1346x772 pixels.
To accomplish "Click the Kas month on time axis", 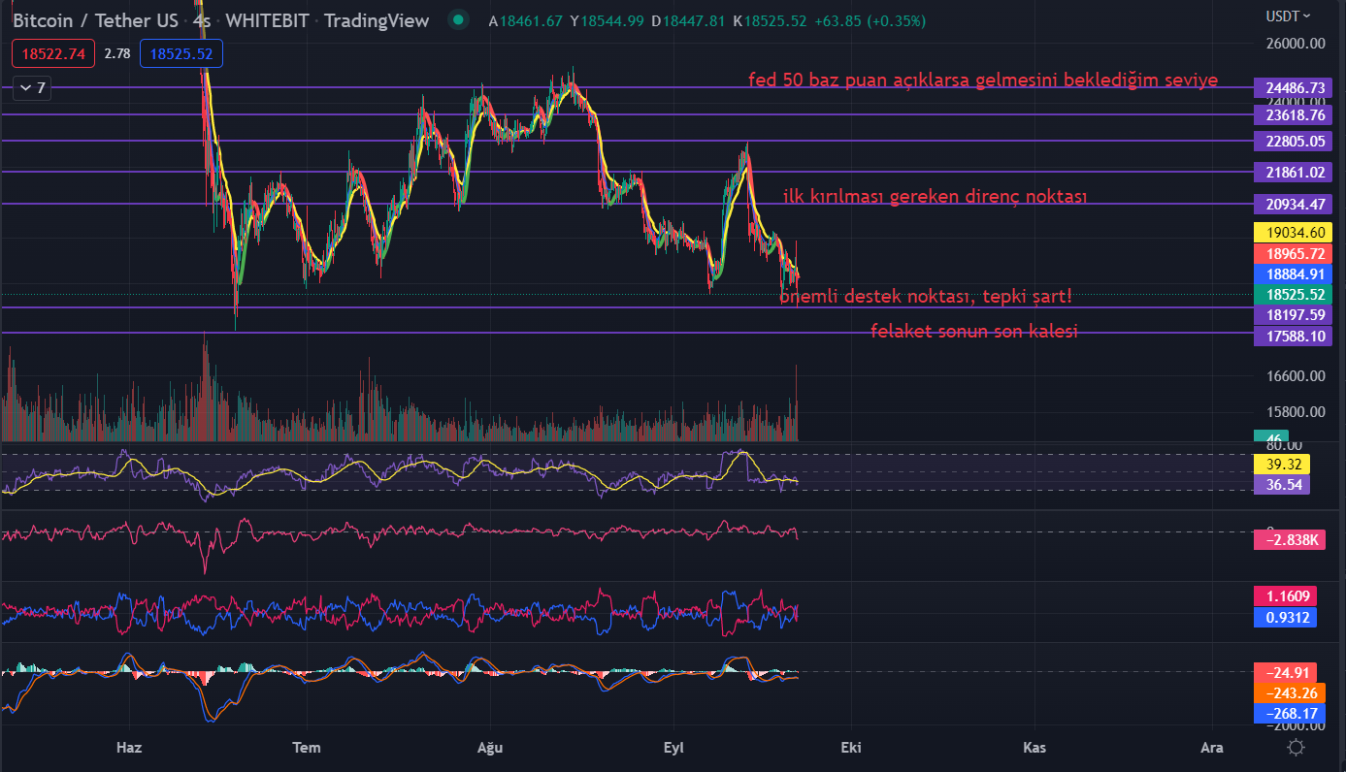I will pyautogui.click(x=1034, y=747).
